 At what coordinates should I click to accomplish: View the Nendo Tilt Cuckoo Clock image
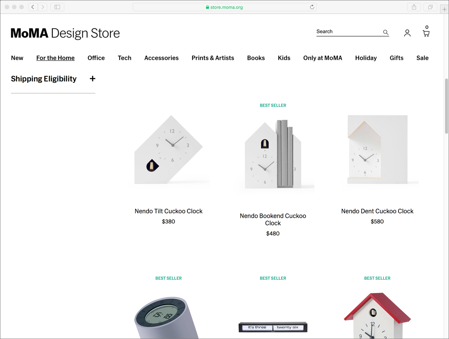[x=169, y=150]
